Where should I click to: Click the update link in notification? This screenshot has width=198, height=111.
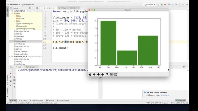(x=166, y=95)
